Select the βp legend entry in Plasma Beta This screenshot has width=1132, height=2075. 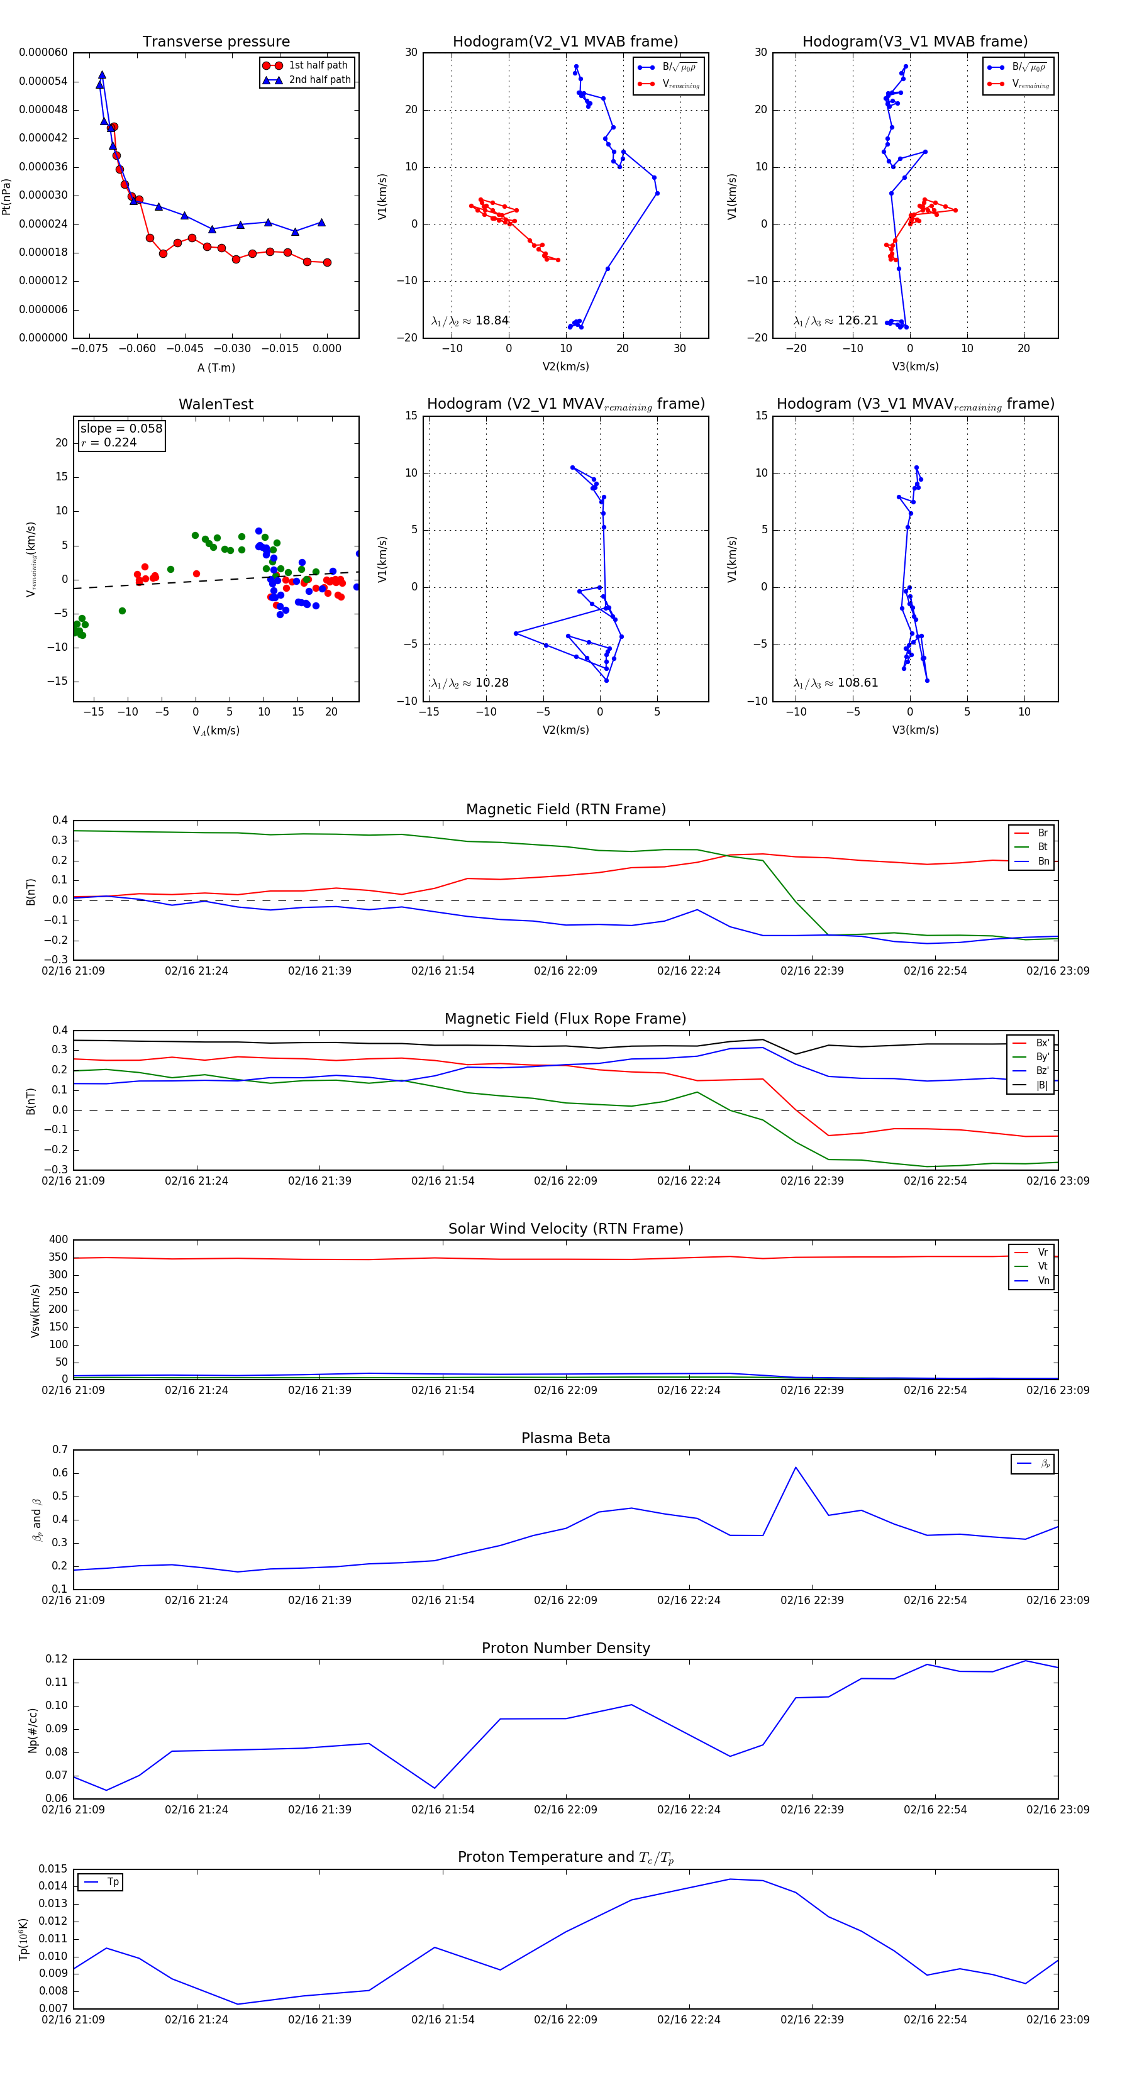[1033, 1464]
